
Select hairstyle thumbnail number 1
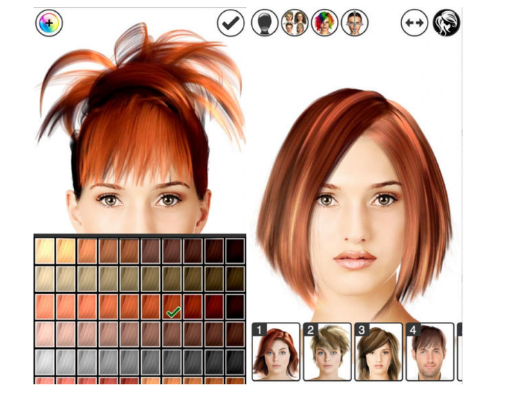coord(276,352)
